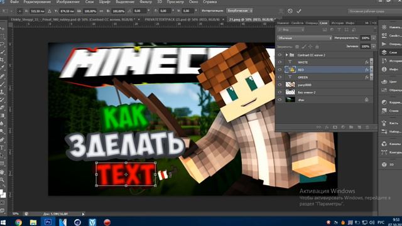The width and height of the screenshot is (402, 226).
Task: Filter layers by adjustment layer icon
Action: click(x=332, y=30)
